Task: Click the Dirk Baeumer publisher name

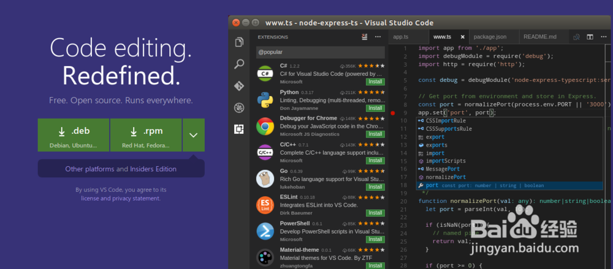Action: click(x=297, y=213)
